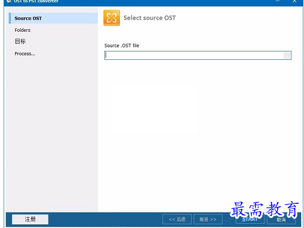304x228 pixels.
Task: Click the 前进 >> next button
Action: [208, 220]
